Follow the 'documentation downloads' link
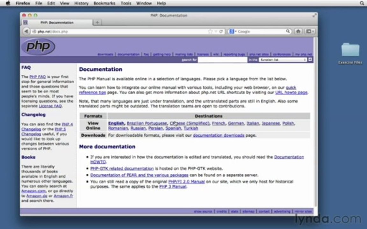Screen dimensions: 367x229 (218, 135)
